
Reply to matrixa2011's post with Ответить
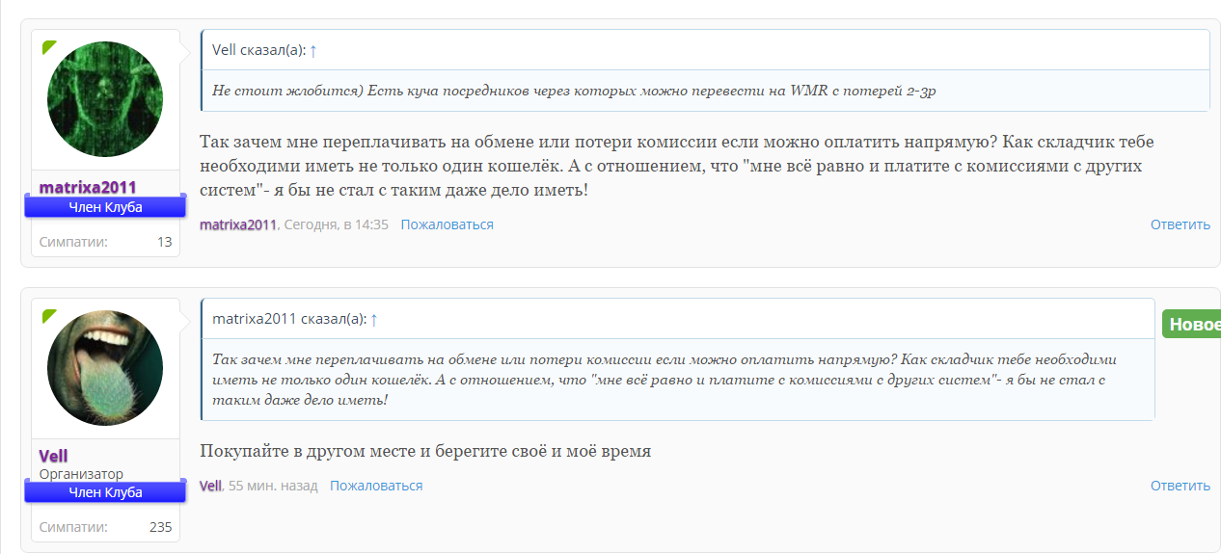point(1180,224)
